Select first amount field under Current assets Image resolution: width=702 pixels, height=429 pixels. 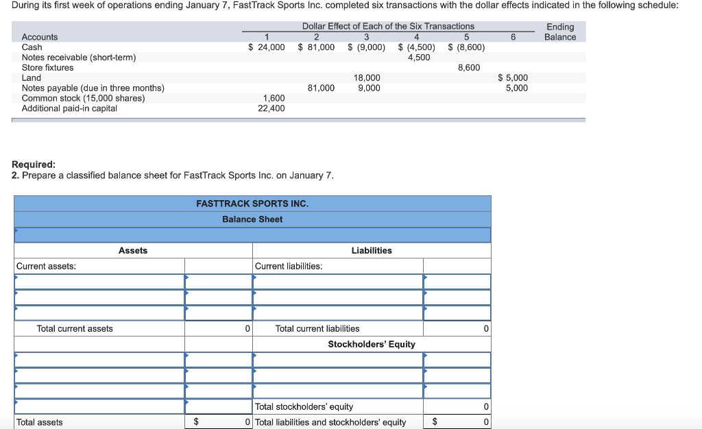click(x=219, y=282)
